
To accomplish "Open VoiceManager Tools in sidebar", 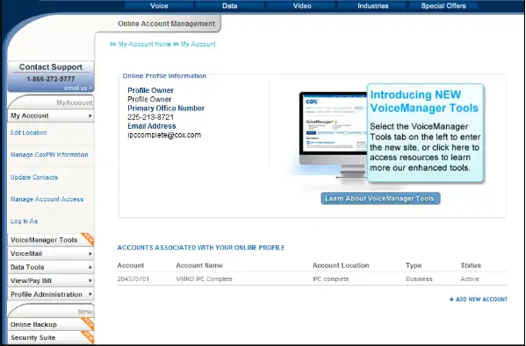I will tap(44, 240).
